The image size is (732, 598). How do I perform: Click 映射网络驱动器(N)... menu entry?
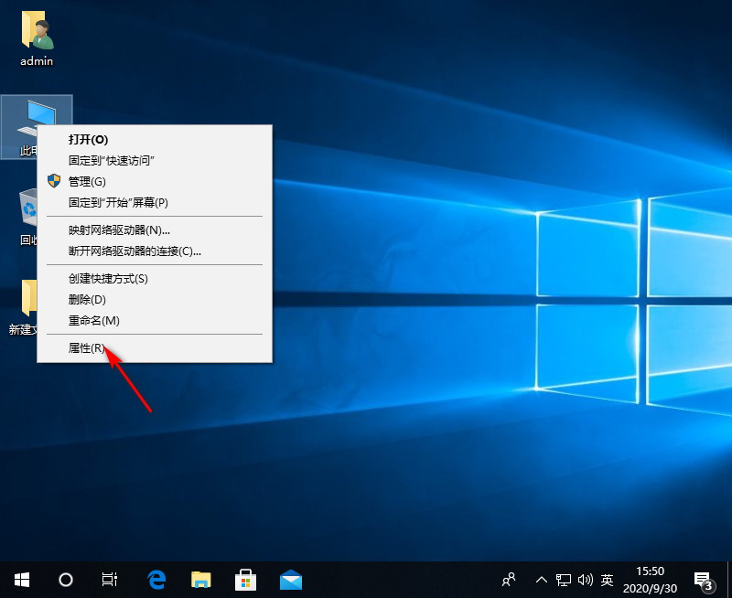pyautogui.click(x=119, y=230)
